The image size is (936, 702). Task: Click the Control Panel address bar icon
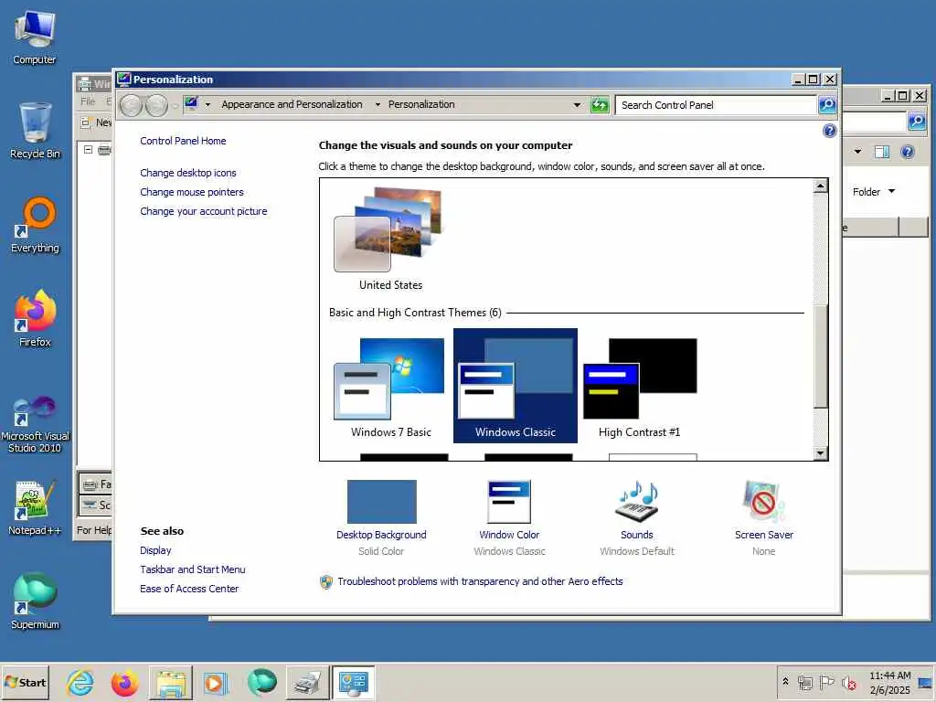[x=191, y=104]
